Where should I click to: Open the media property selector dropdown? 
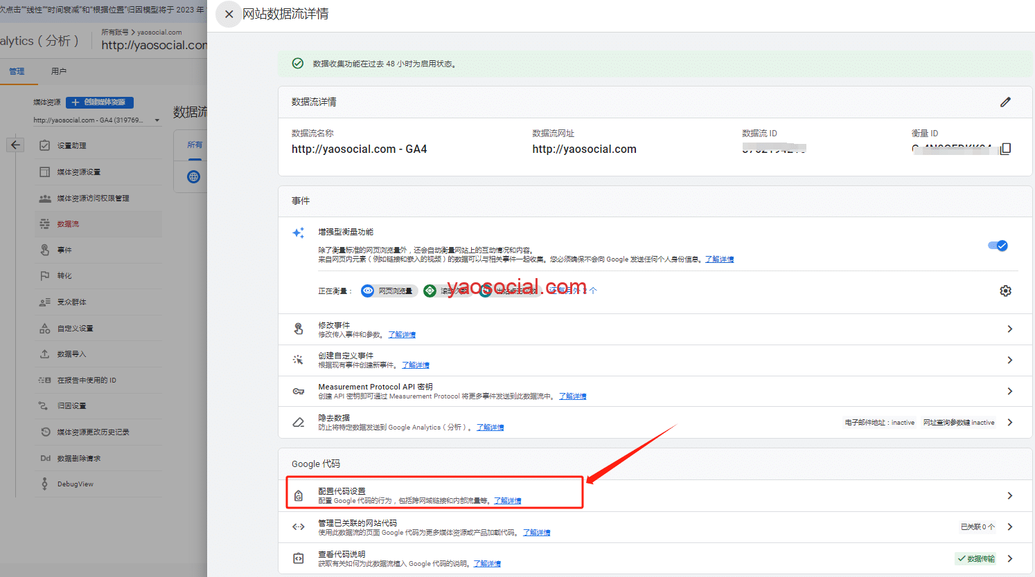(x=157, y=120)
